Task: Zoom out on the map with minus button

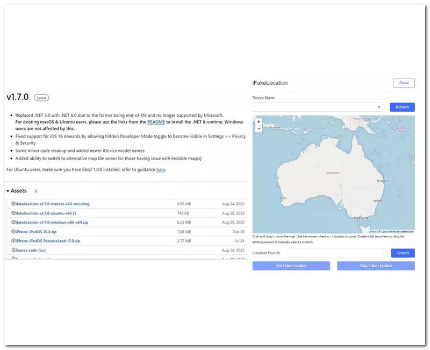Action: [x=259, y=129]
